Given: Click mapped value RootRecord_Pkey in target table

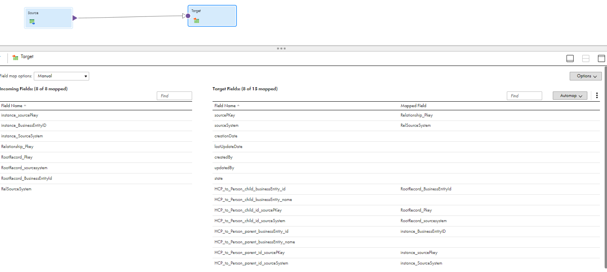Looking at the screenshot, I should [416, 210].
